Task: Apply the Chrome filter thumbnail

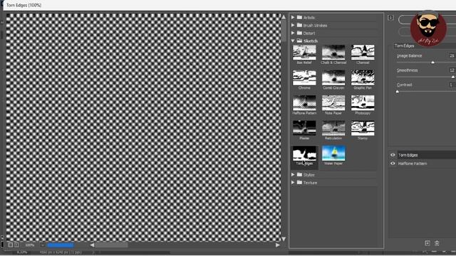Action: 304,78
